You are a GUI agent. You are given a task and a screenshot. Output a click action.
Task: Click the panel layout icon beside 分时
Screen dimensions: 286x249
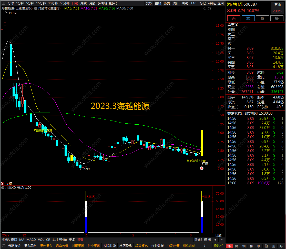3,3
